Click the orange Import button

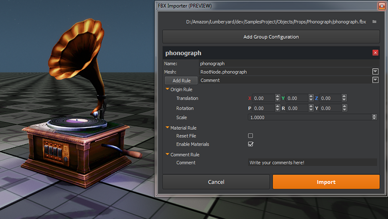tap(326, 182)
